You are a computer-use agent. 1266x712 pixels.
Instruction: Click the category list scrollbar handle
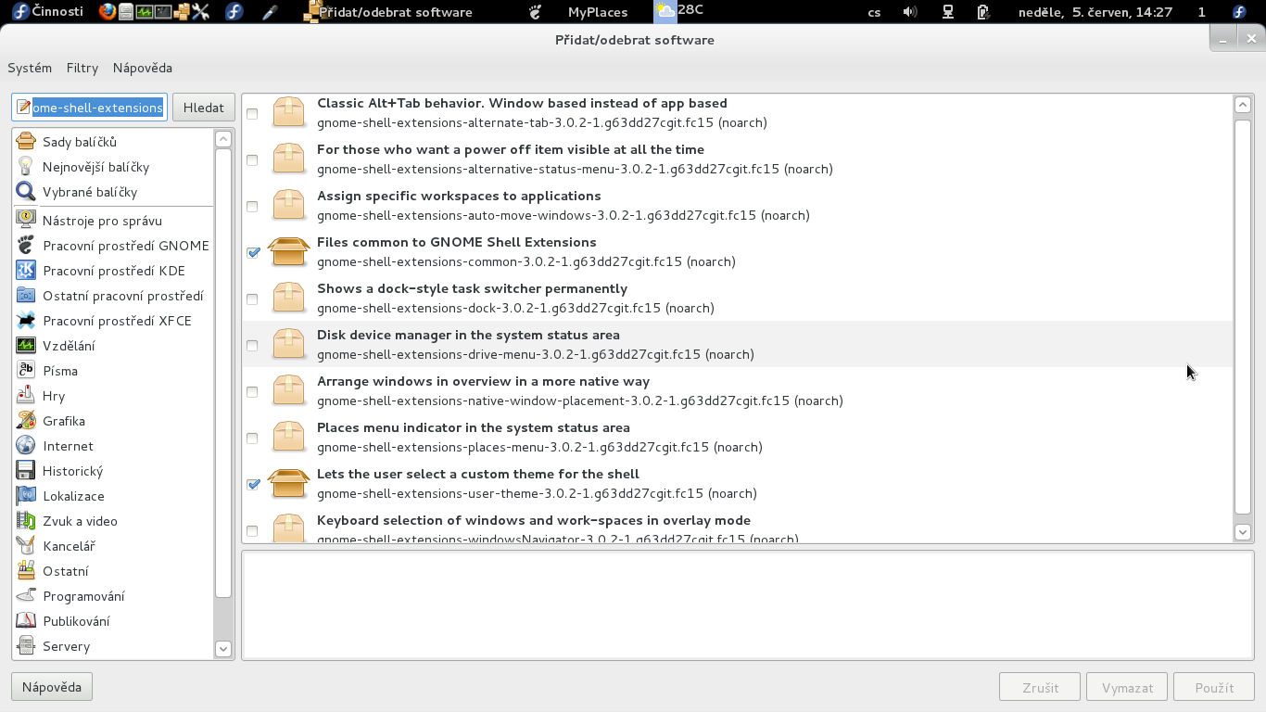222,373
